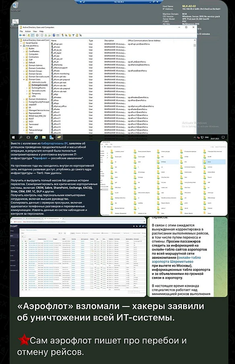
Task: Select the ExchangeAccounts tree folder
Action: [x=38, y=85]
